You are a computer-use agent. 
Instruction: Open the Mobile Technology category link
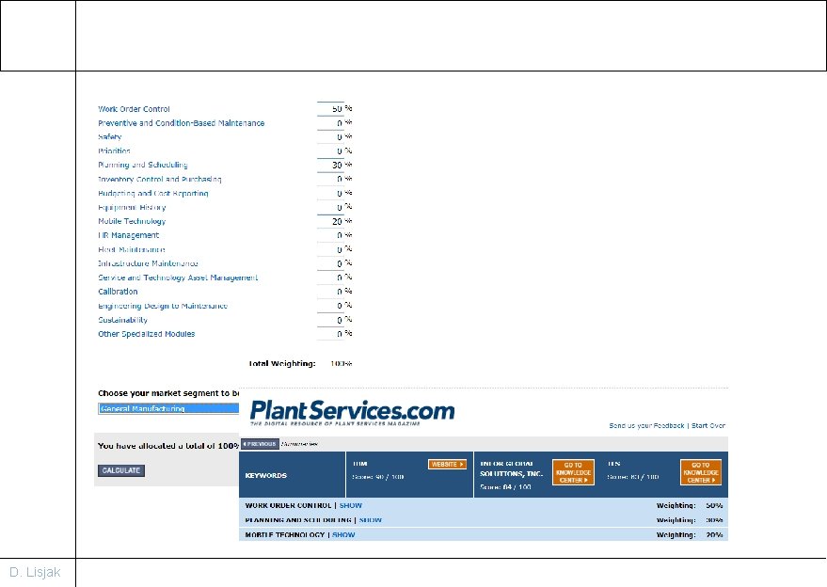[x=132, y=221]
